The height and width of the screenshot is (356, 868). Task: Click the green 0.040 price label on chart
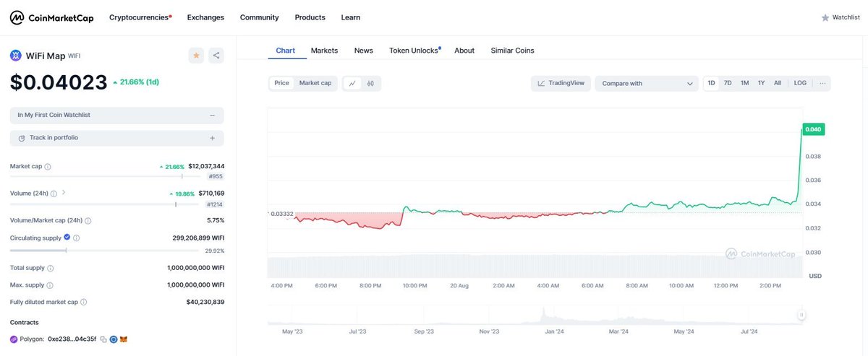(814, 130)
